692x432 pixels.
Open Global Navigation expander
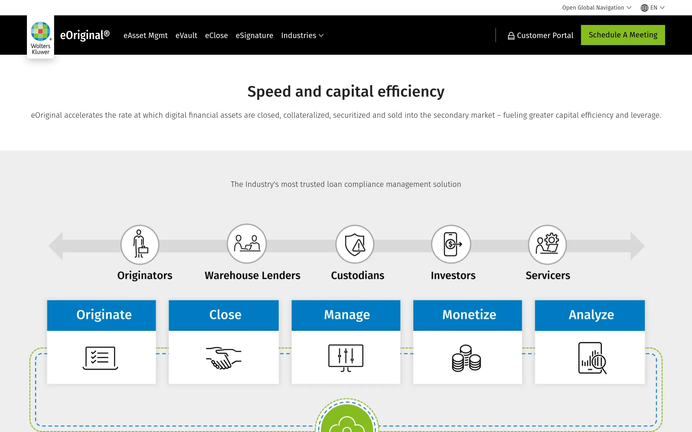pos(597,8)
